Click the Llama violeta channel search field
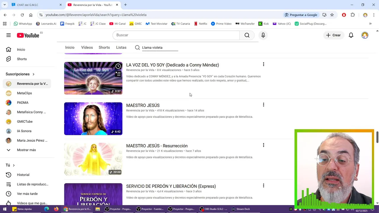The width and height of the screenshot is (379, 213). coord(160,48)
